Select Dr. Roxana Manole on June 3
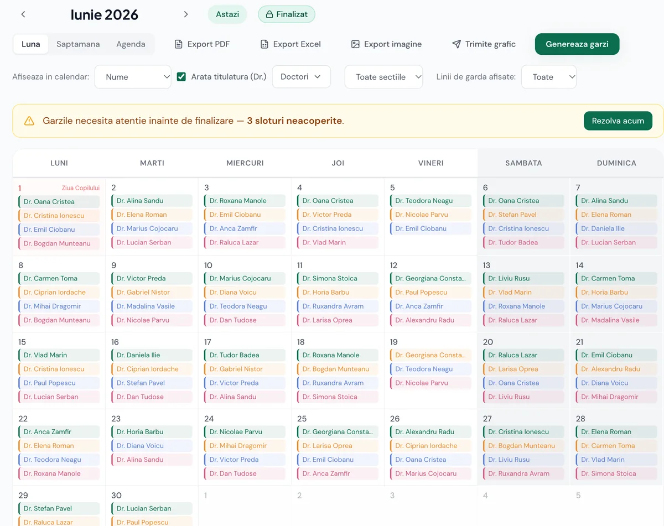Screen dimensions: 664x526 coord(245,201)
